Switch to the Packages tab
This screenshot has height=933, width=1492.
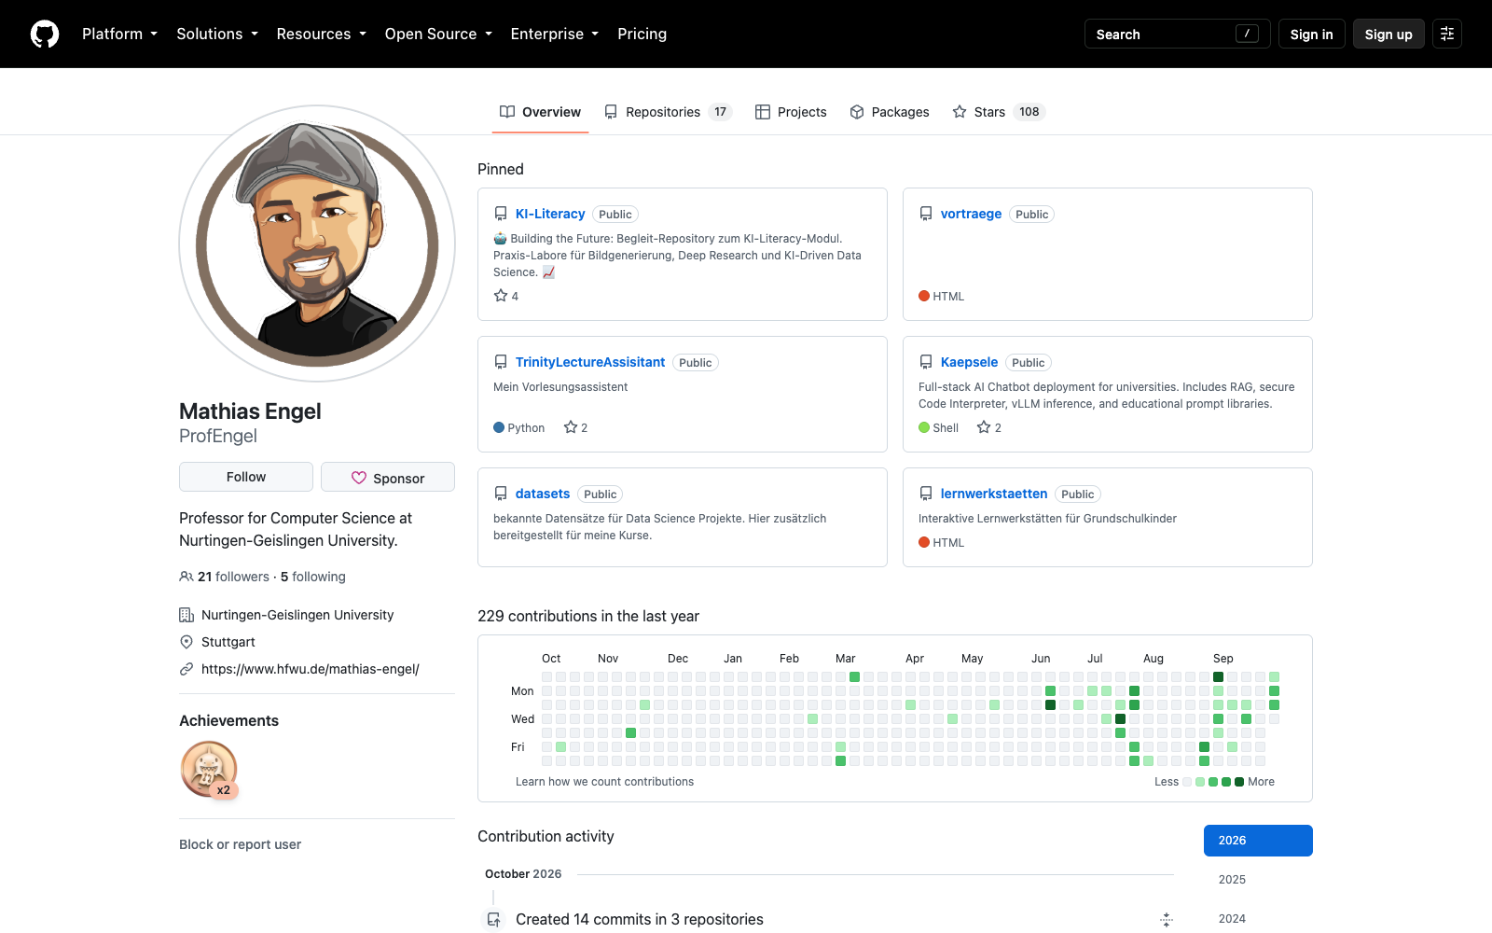tap(890, 112)
